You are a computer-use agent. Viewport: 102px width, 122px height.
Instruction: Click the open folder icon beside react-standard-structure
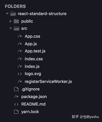click(13, 14)
